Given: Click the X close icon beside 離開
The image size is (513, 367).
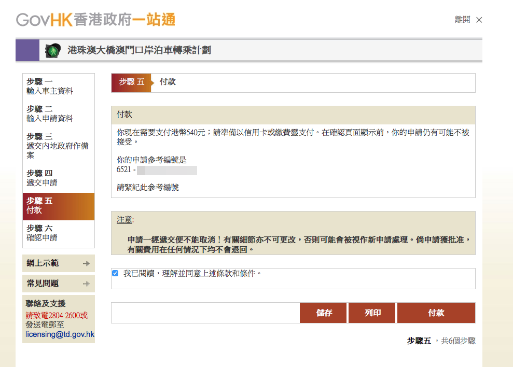Looking at the screenshot, I should pyautogui.click(x=479, y=20).
